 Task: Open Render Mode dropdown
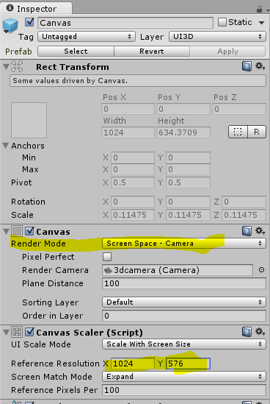[184, 244]
